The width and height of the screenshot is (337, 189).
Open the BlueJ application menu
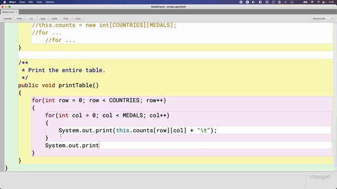13,2
